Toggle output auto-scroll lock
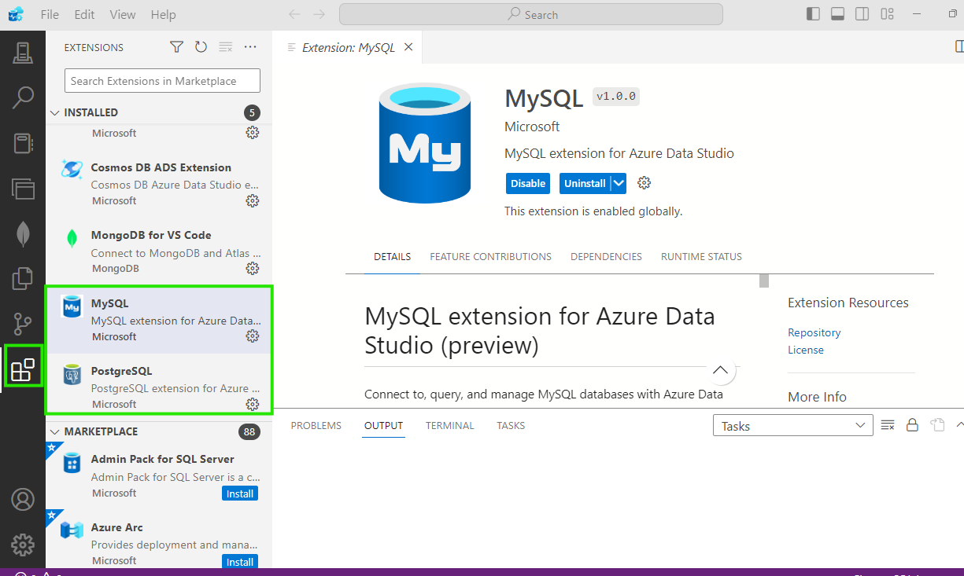The width and height of the screenshot is (964, 576). click(x=912, y=425)
